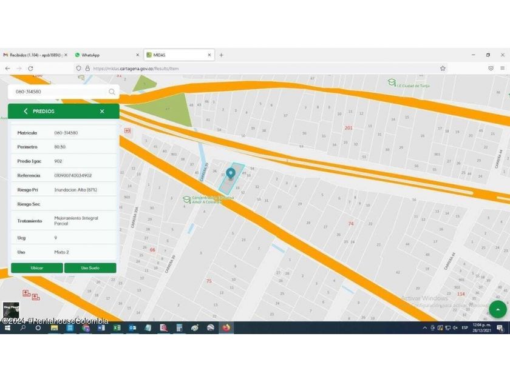The height and width of the screenshot is (382, 510).
Task: Switch to the Recibidos Gmail tab
Action: coord(36,55)
